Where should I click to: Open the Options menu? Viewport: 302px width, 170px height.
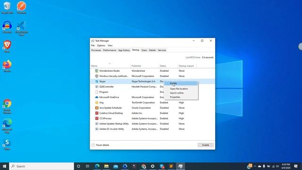point(101,45)
